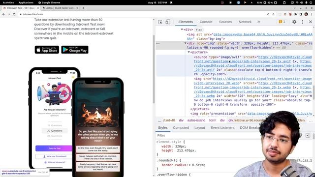
Task: Switch to the Elements tab
Action: [186, 22]
